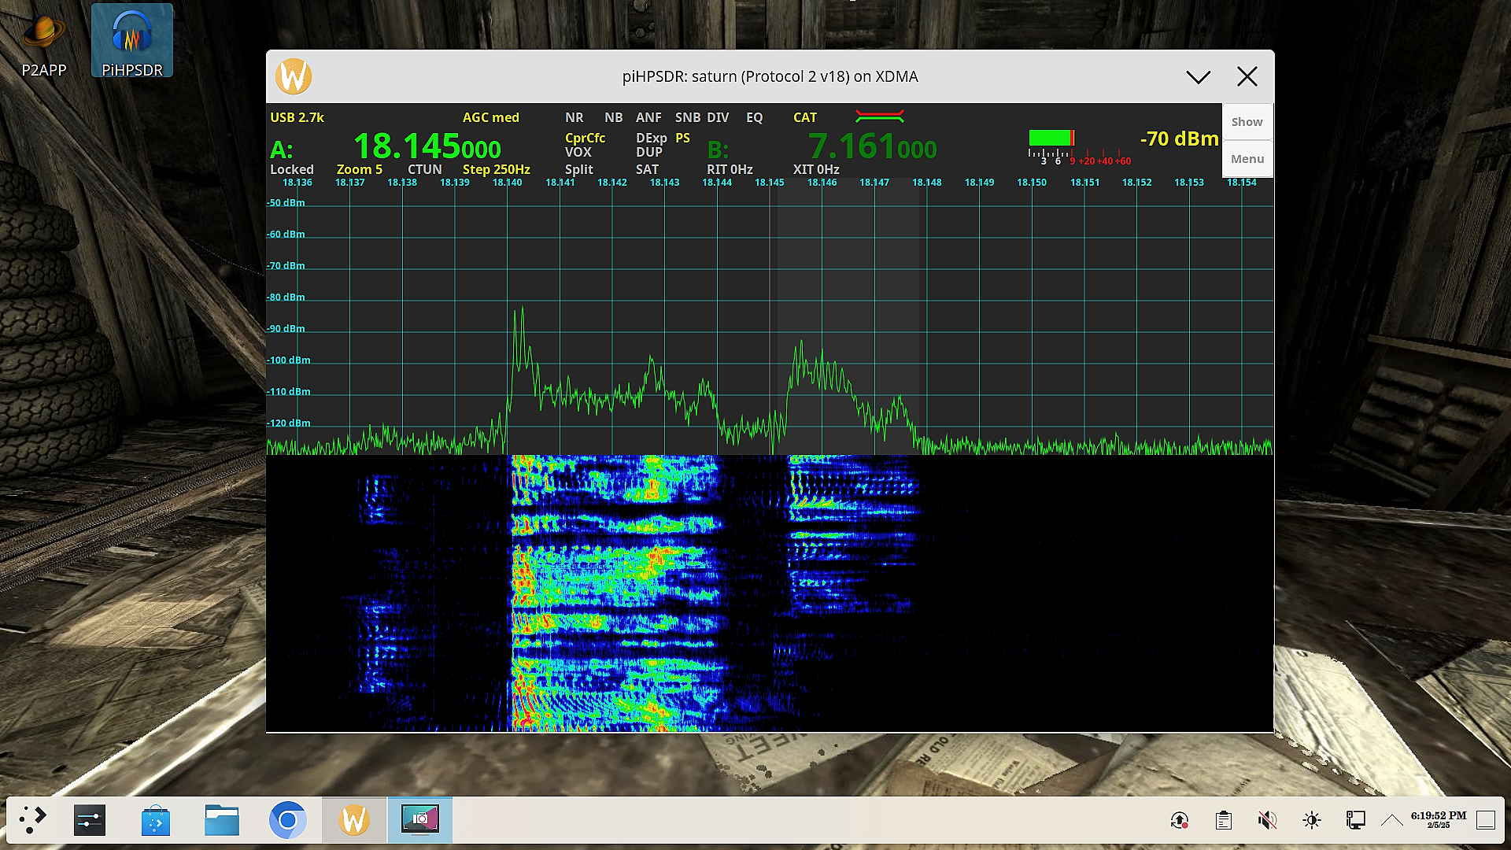
Task: Click the VFO A frequency 18.145000
Action: click(427, 147)
